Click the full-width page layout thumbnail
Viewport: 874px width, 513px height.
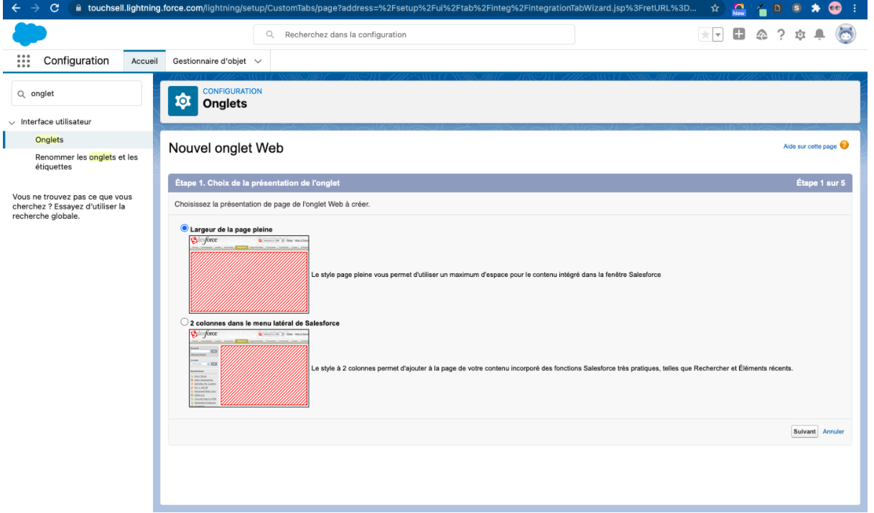[x=248, y=273]
